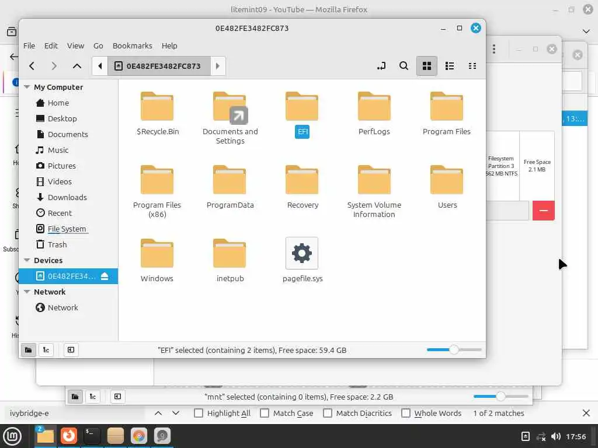Open Terminal from the taskbar
This screenshot has width=598, height=448.
92,435
